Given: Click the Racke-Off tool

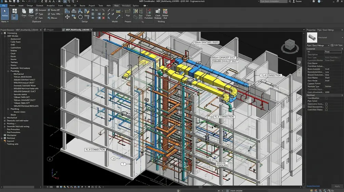Looking at the screenshot, I should point(54,10).
